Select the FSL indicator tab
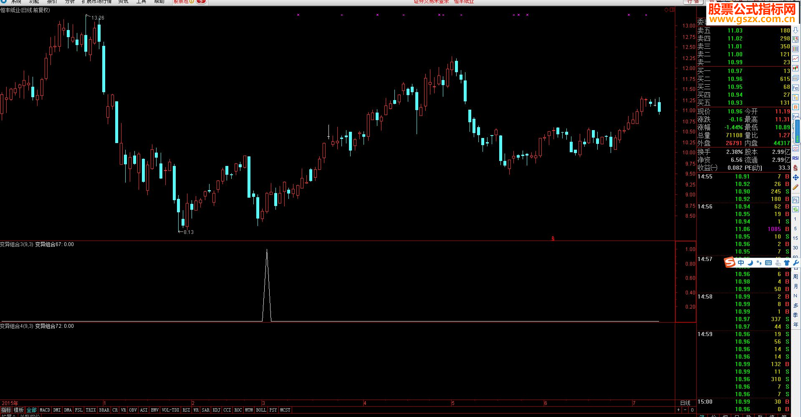 point(78,410)
